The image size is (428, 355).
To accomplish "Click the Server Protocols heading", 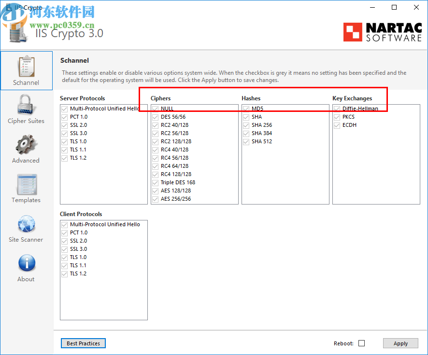I will point(83,98).
